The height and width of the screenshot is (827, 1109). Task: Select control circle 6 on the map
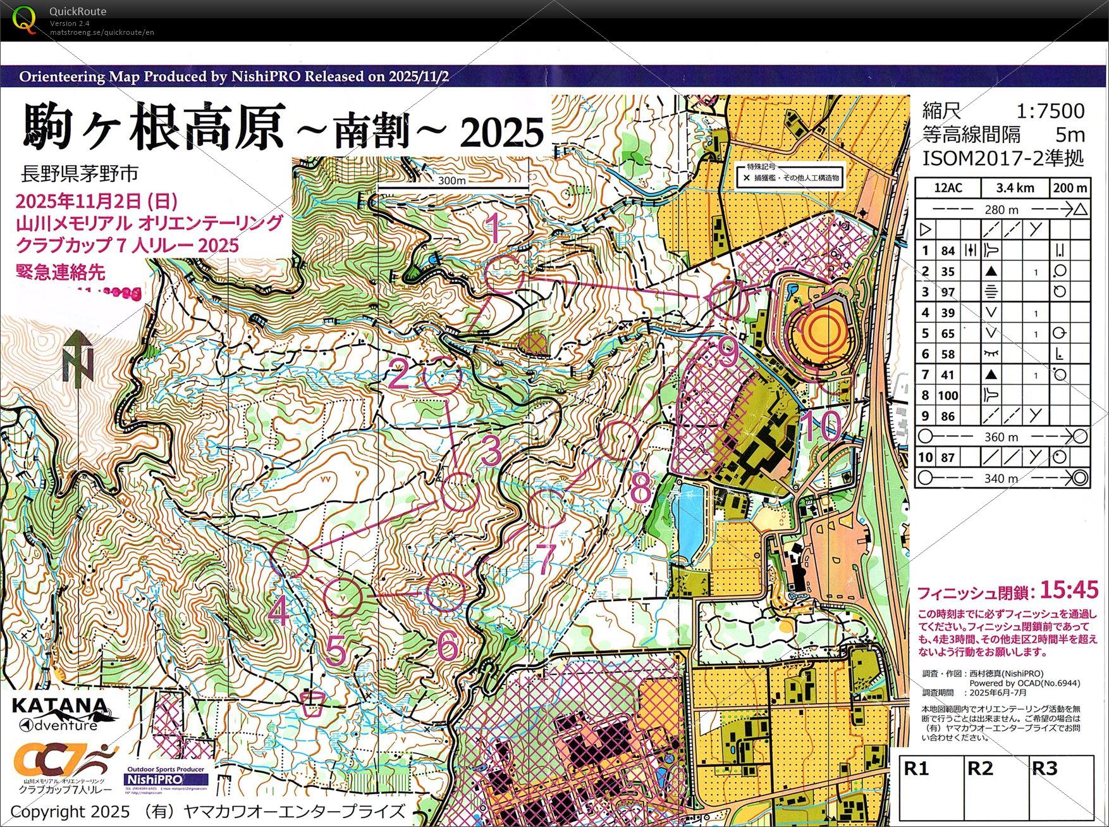[446, 592]
